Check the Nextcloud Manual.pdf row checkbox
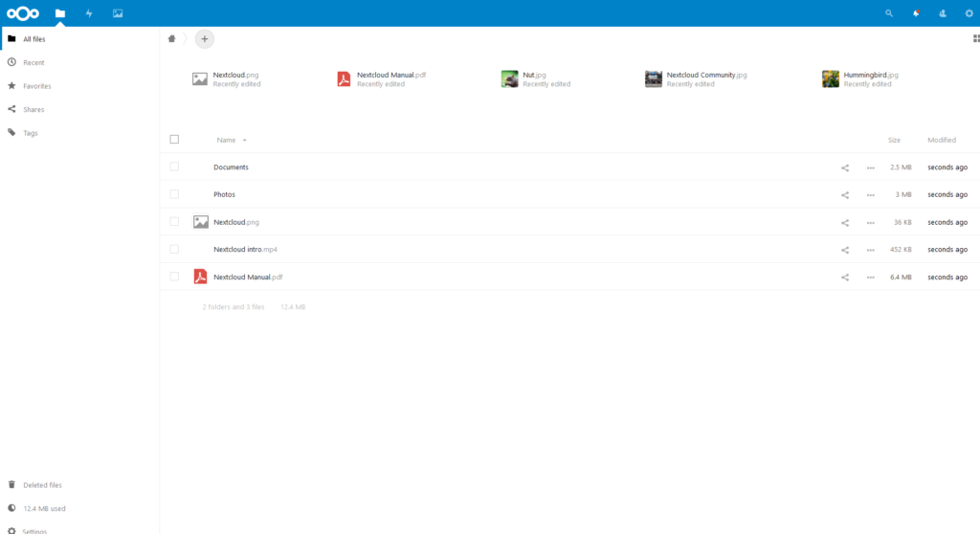The height and width of the screenshot is (534, 980). pos(174,277)
